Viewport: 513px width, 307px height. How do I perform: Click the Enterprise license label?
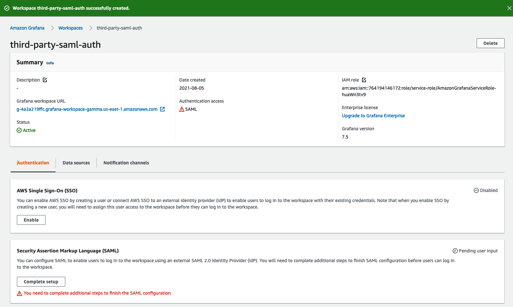pyautogui.click(x=360, y=108)
